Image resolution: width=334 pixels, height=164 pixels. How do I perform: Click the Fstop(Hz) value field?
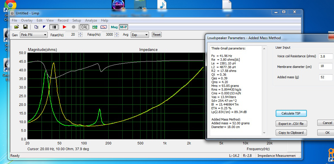click(x=108, y=35)
